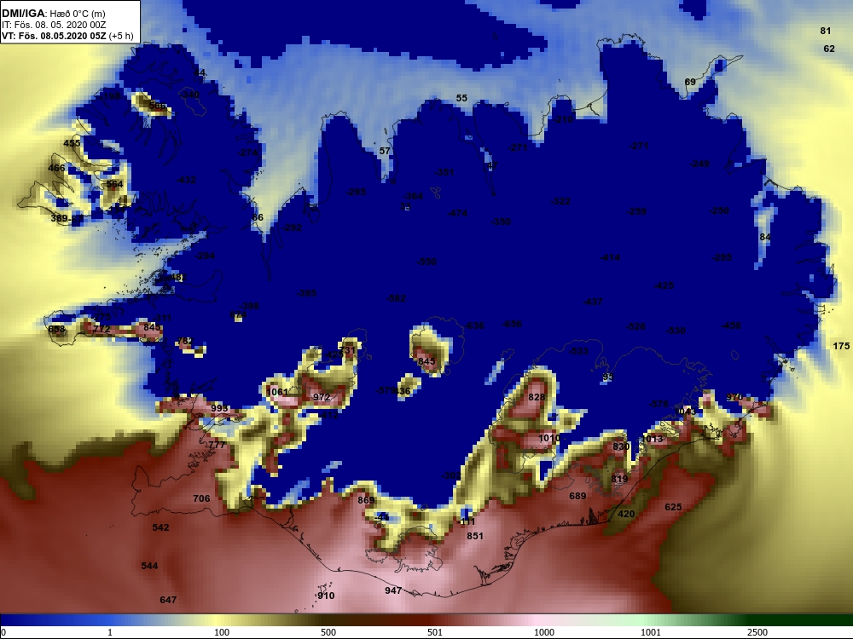The width and height of the screenshot is (853, 639).
Task: Click the map value '647'
Action: point(168,599)
